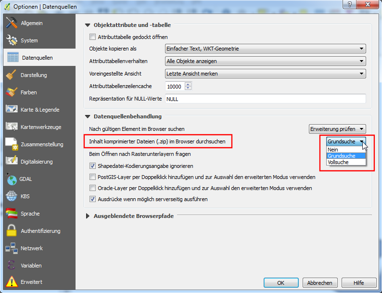The width and height of the screenshot is (382, 293).
Task: Click the title bar help question mark
Action: click(349, 4)
